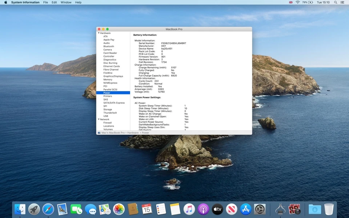Select Camera in the sidebar

tap(108, 50)
